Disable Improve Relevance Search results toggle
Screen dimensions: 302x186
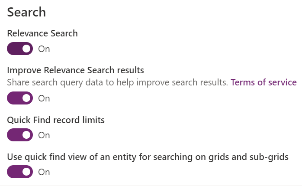(x=20, y=98)
